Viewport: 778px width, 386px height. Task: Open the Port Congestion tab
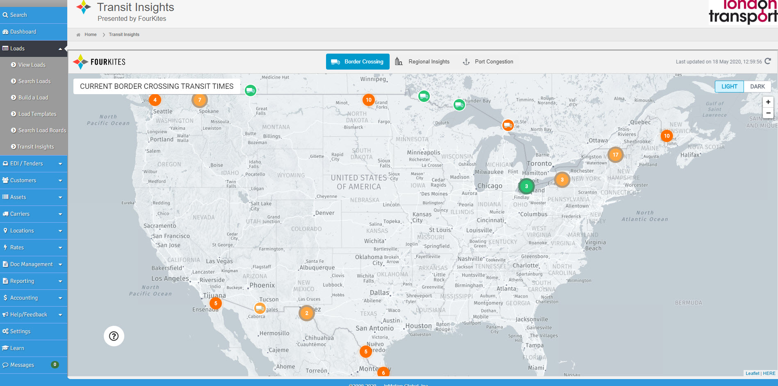click(488, 62)
